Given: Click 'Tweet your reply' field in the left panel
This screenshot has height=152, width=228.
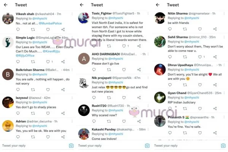Looking at the screenshot, I should [x=34, y=146].
